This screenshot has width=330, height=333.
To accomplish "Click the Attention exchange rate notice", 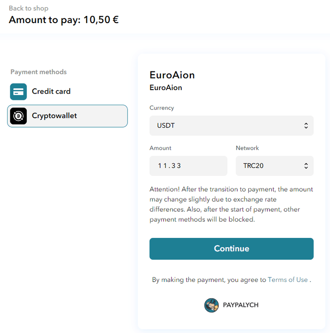I will click(231, 204).
